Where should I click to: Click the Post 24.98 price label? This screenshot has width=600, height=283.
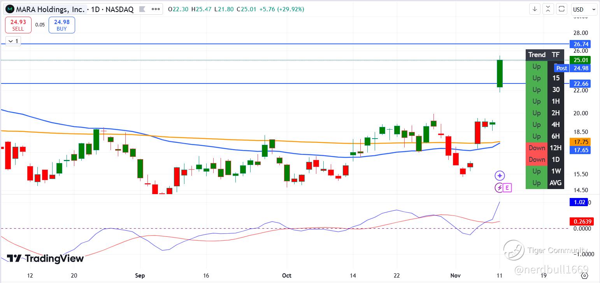tap(572, 68)
